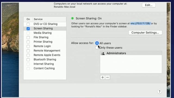Turn on File Sharing checkbox
This screenshot has width=174, height=98.
coord(28,38)
